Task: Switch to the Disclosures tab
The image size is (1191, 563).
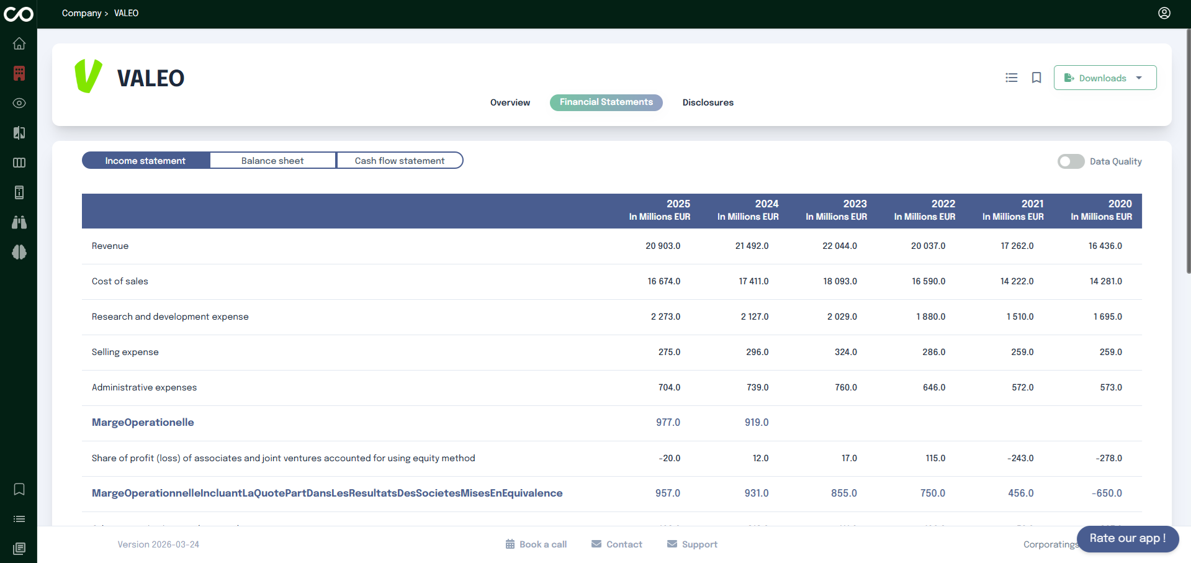Action: point(708,102)
